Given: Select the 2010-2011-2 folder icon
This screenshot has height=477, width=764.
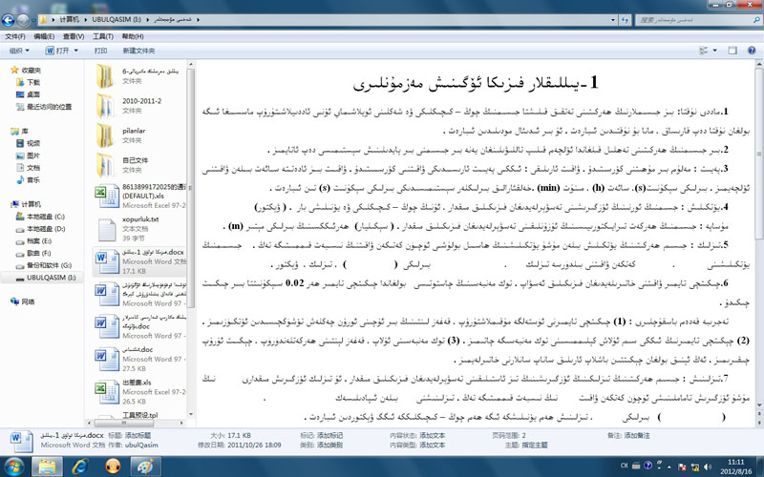Looking at the screenshot, I should 105,106.
